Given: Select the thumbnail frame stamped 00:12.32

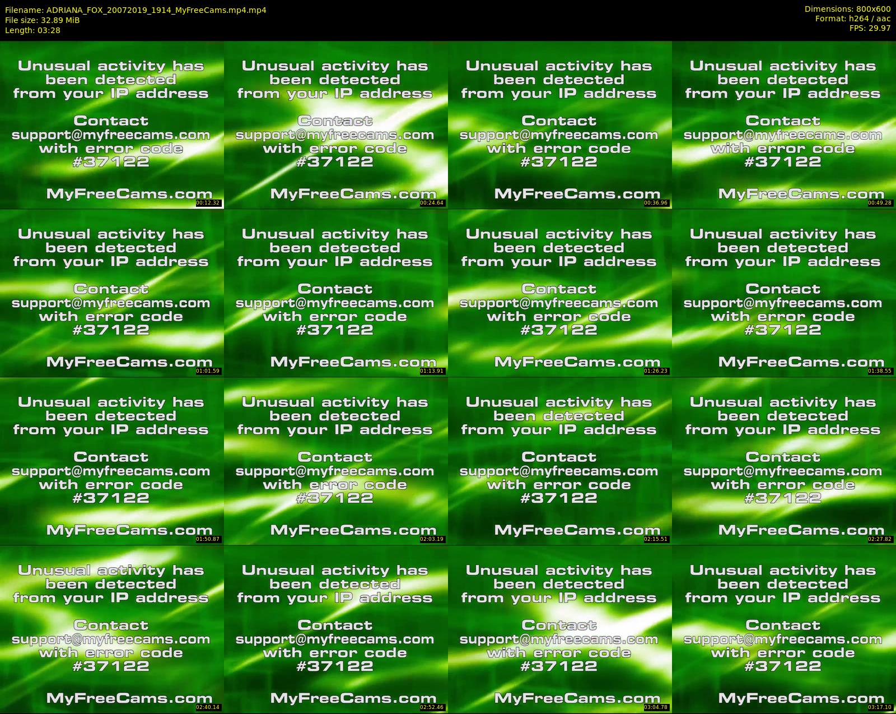Looking at the screenshot, I should click(111, 125).
